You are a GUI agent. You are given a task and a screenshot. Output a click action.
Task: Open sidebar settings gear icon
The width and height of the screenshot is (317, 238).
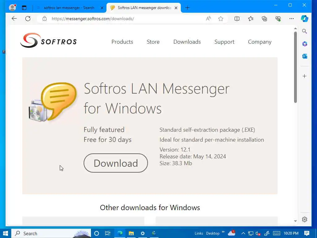pyautogui.click(x=305, y=219)
